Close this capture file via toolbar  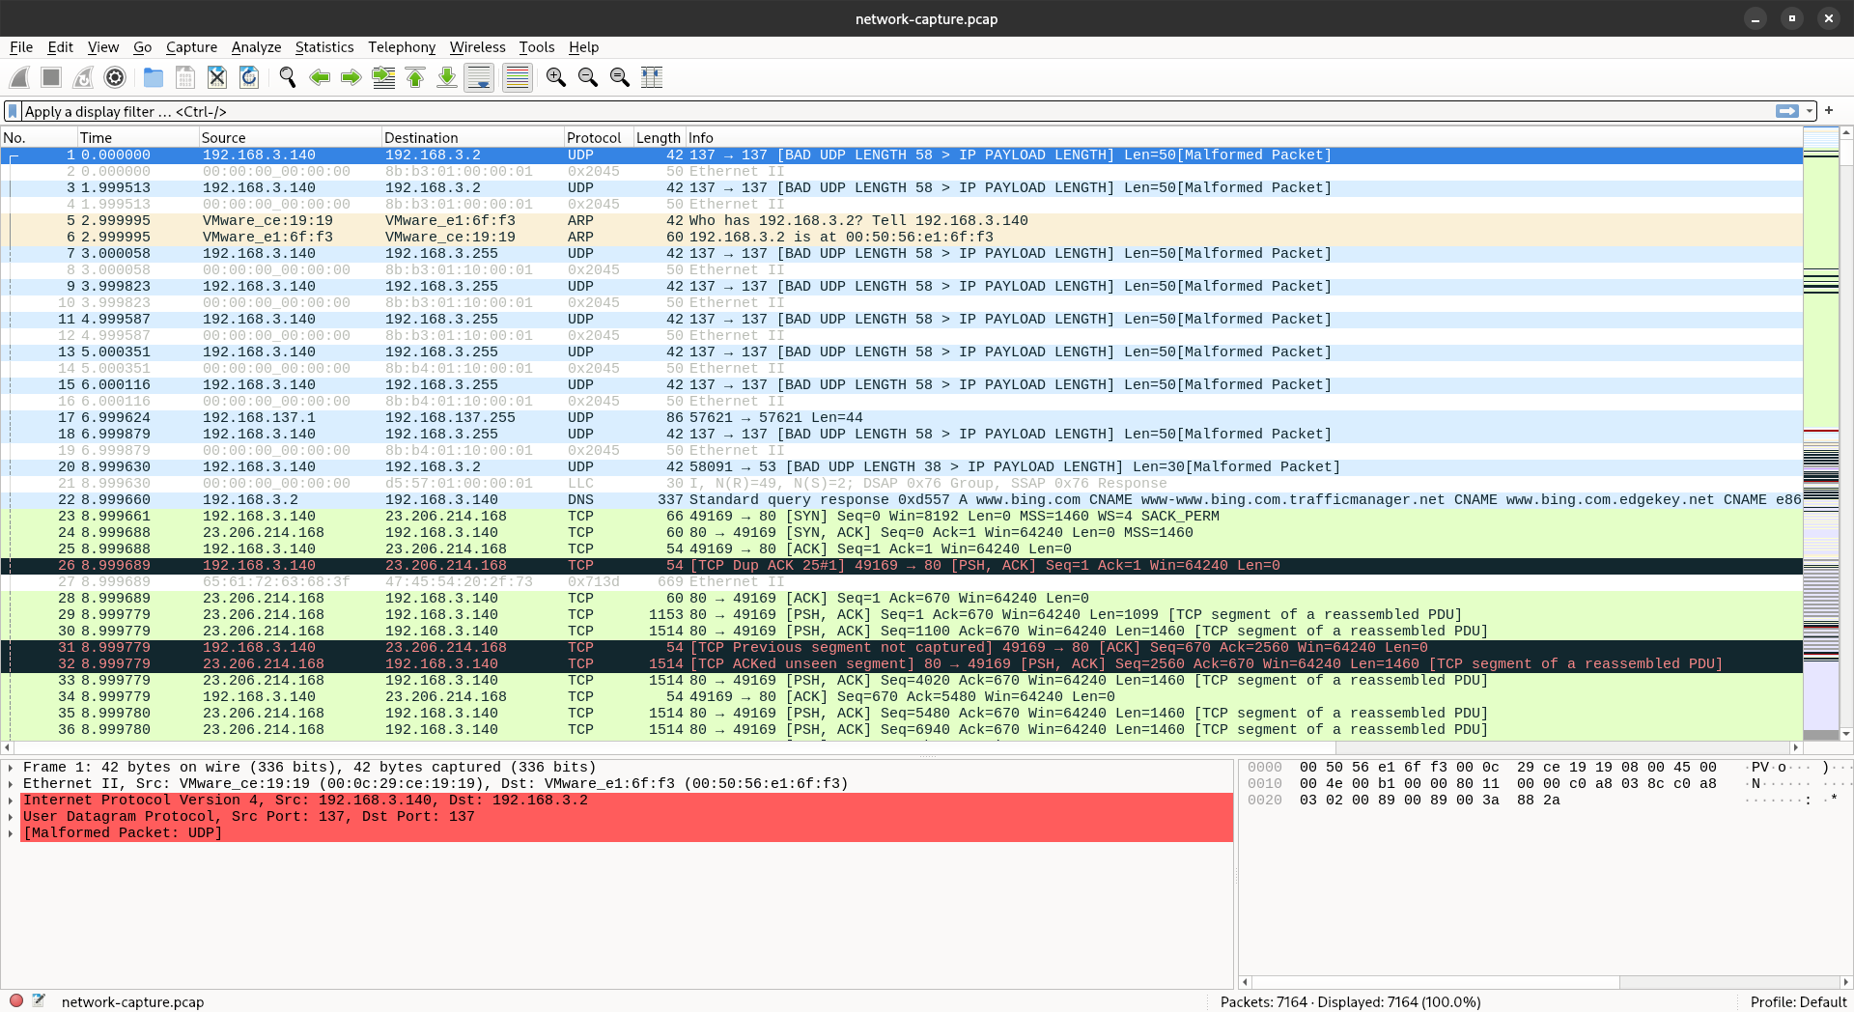217,77
